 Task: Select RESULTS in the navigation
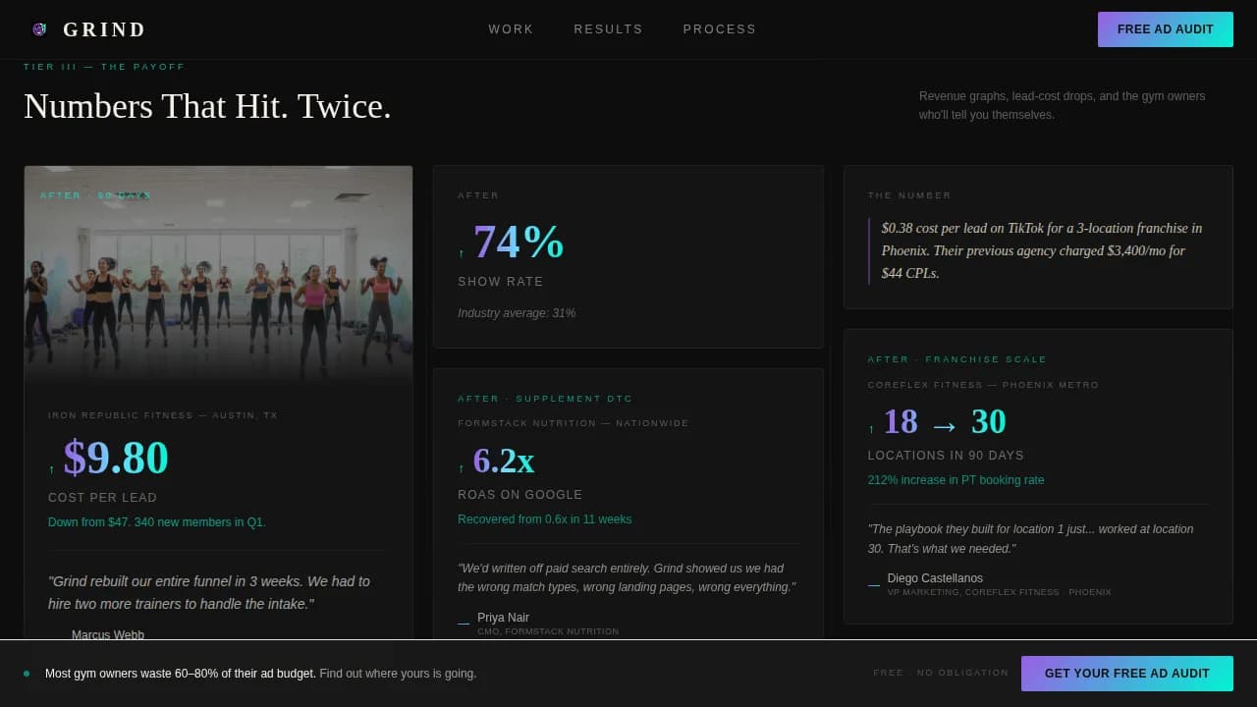[x=608, y=29]
